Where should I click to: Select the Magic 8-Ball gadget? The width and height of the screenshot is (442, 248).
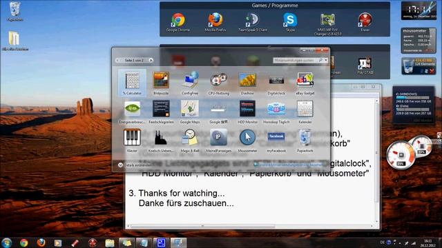(190, 141)
